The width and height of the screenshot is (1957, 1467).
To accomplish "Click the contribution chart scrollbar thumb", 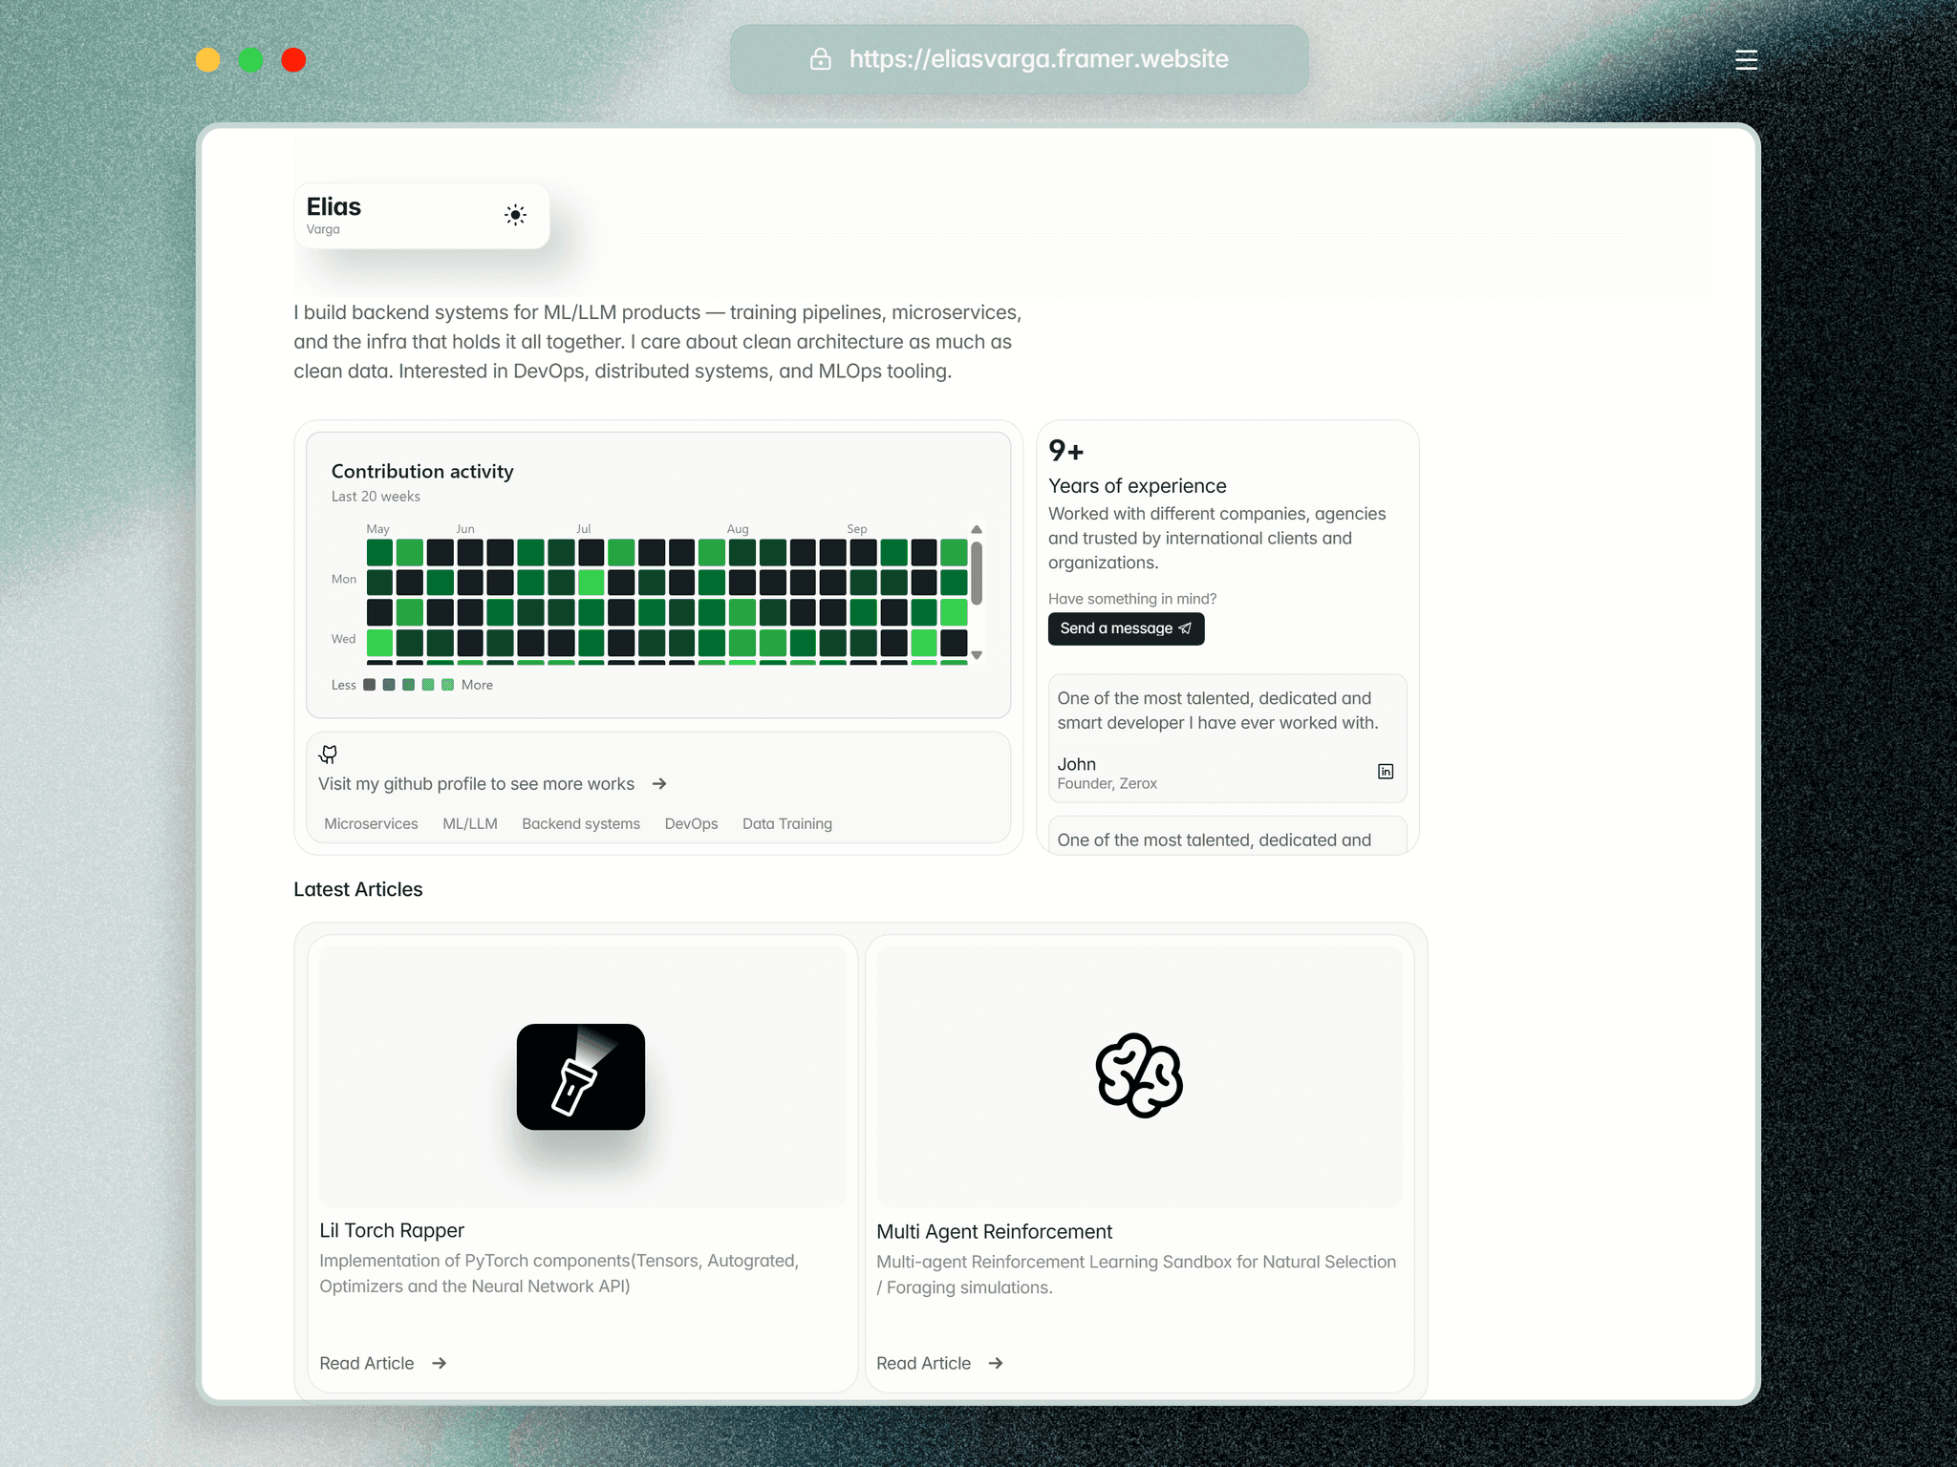I will point(977,573).
